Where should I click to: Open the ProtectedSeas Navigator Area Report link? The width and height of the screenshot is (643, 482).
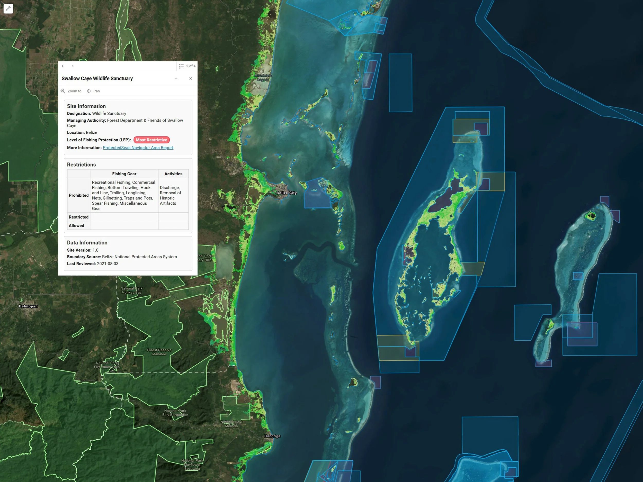[138, 148]
